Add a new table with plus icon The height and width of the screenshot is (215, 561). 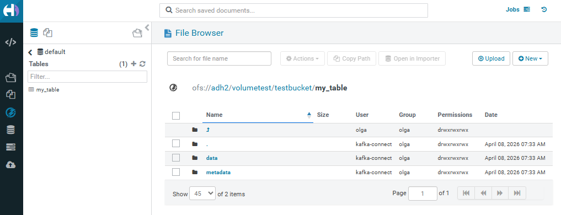pyautogui.click(x=134, y=64)
